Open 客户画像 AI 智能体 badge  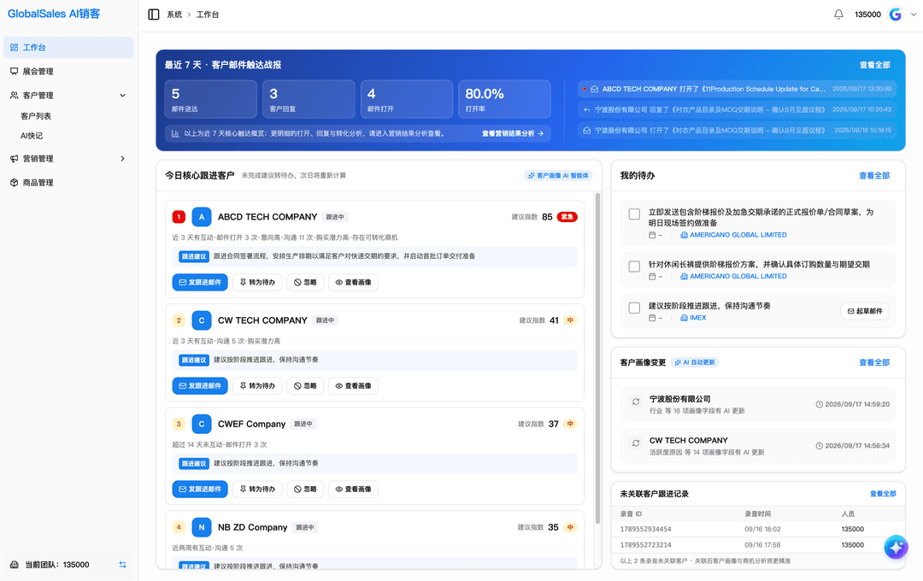(558, 175)
